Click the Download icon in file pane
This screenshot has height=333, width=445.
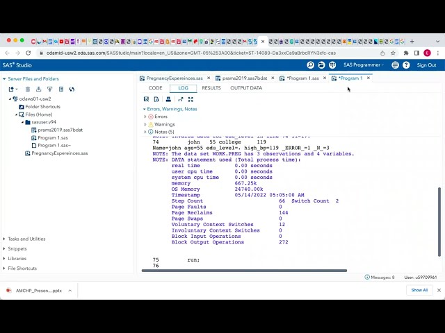(39, 89)
